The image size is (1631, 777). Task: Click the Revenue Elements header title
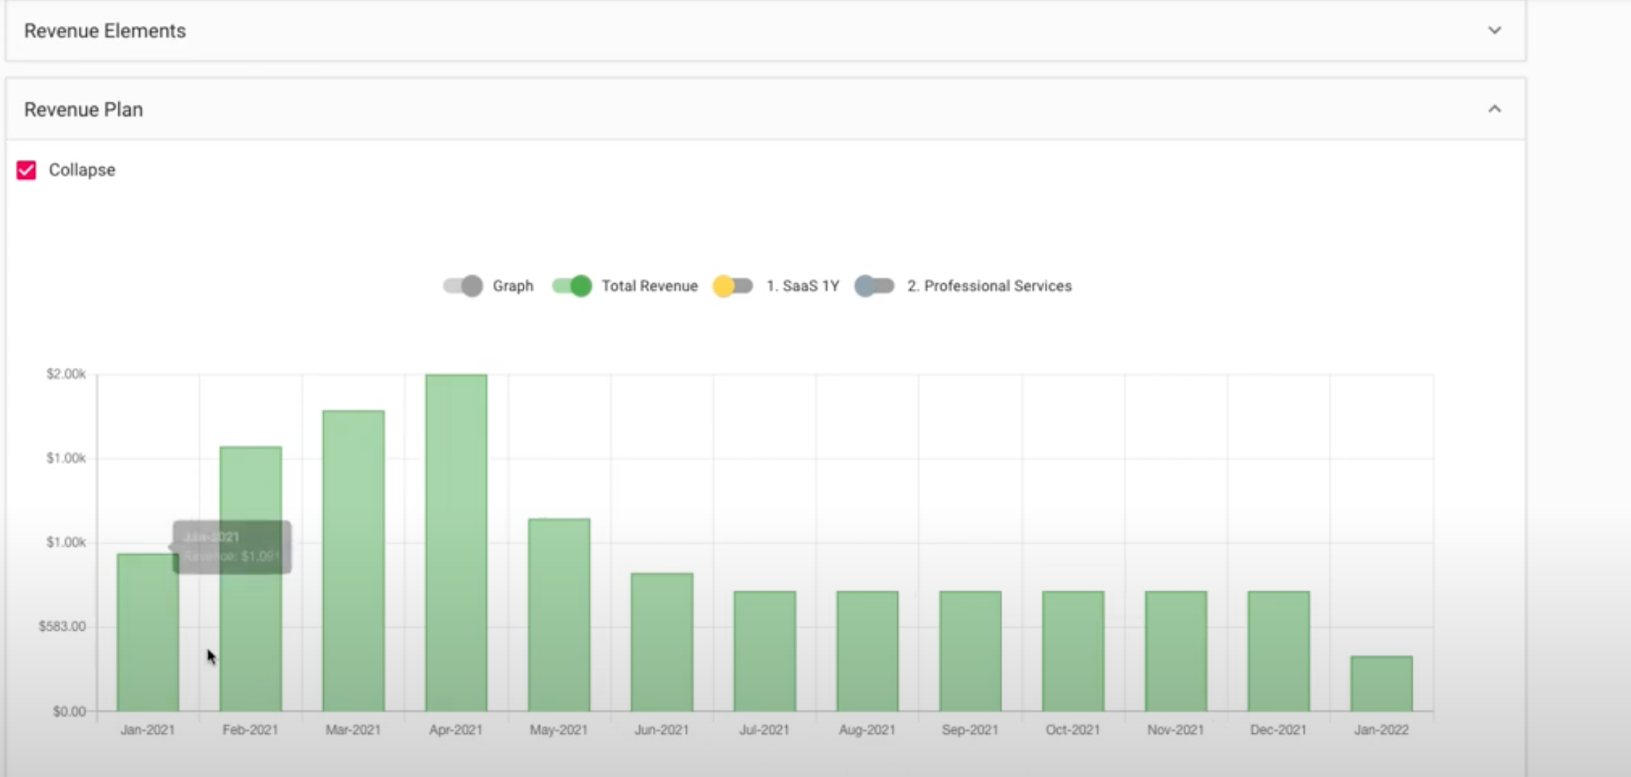105,31
